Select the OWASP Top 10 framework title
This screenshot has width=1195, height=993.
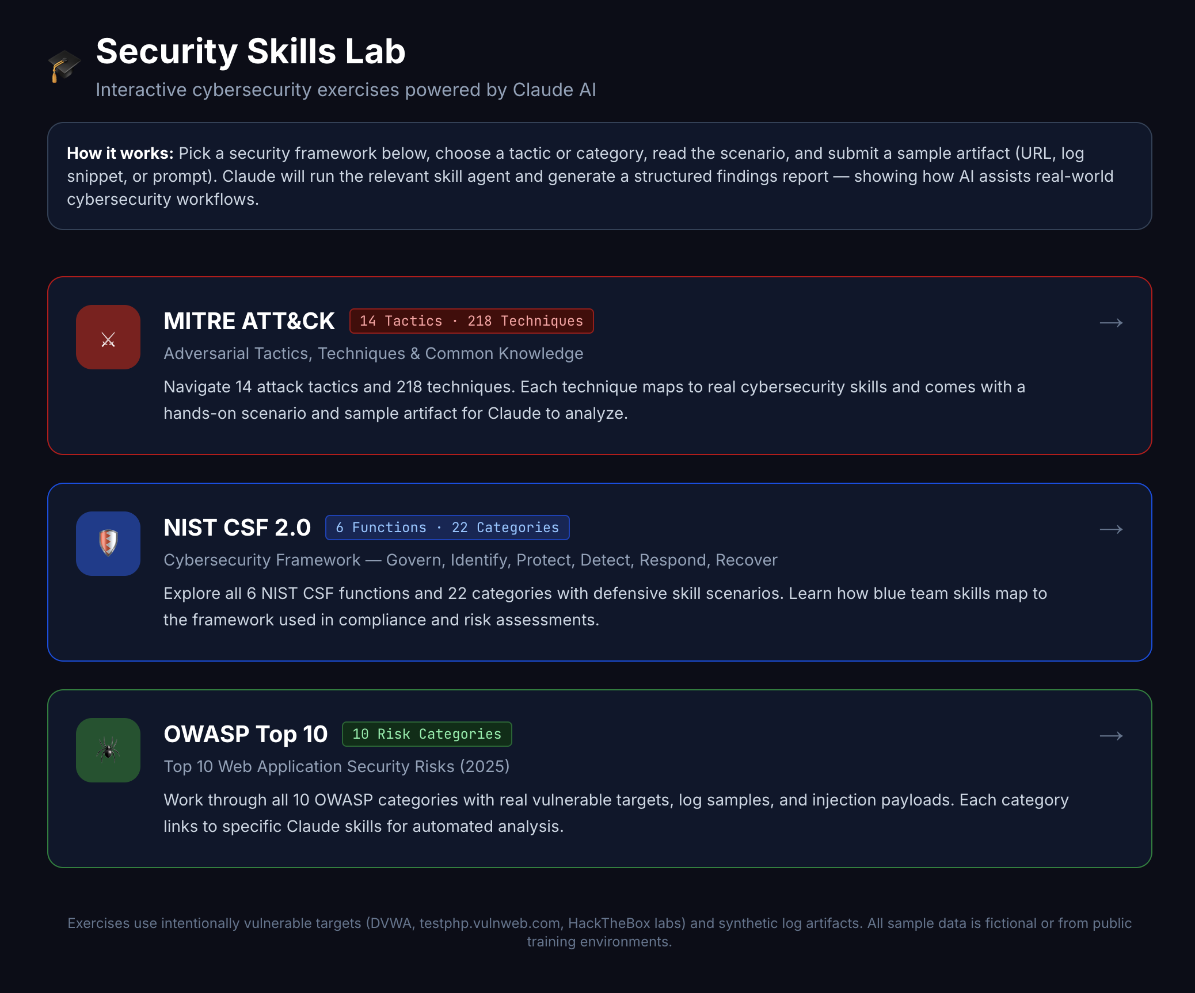246,734
